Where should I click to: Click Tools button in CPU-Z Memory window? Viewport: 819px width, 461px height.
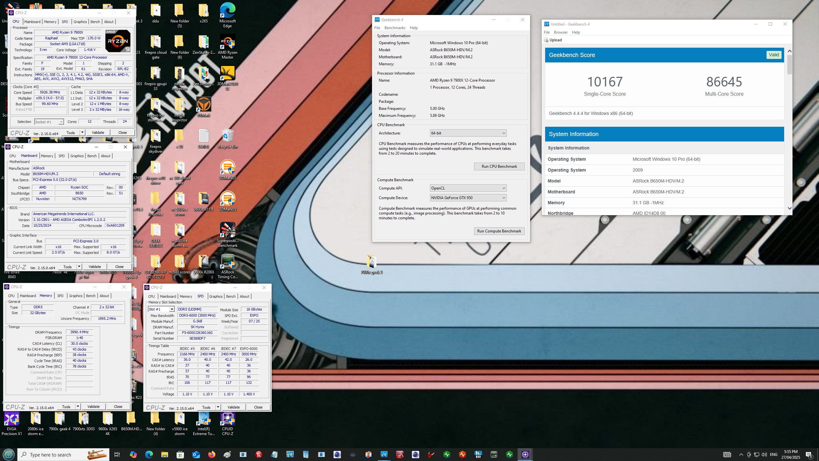66,407
